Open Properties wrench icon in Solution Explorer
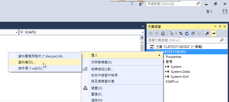The height and width of the screenshot is (102, 229). click(207, 34)
